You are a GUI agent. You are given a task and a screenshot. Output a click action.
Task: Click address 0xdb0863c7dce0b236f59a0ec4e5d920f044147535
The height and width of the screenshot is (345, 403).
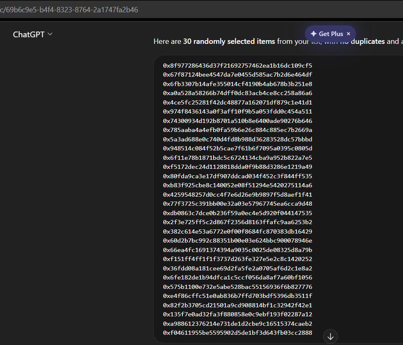(x=237, y=213)
